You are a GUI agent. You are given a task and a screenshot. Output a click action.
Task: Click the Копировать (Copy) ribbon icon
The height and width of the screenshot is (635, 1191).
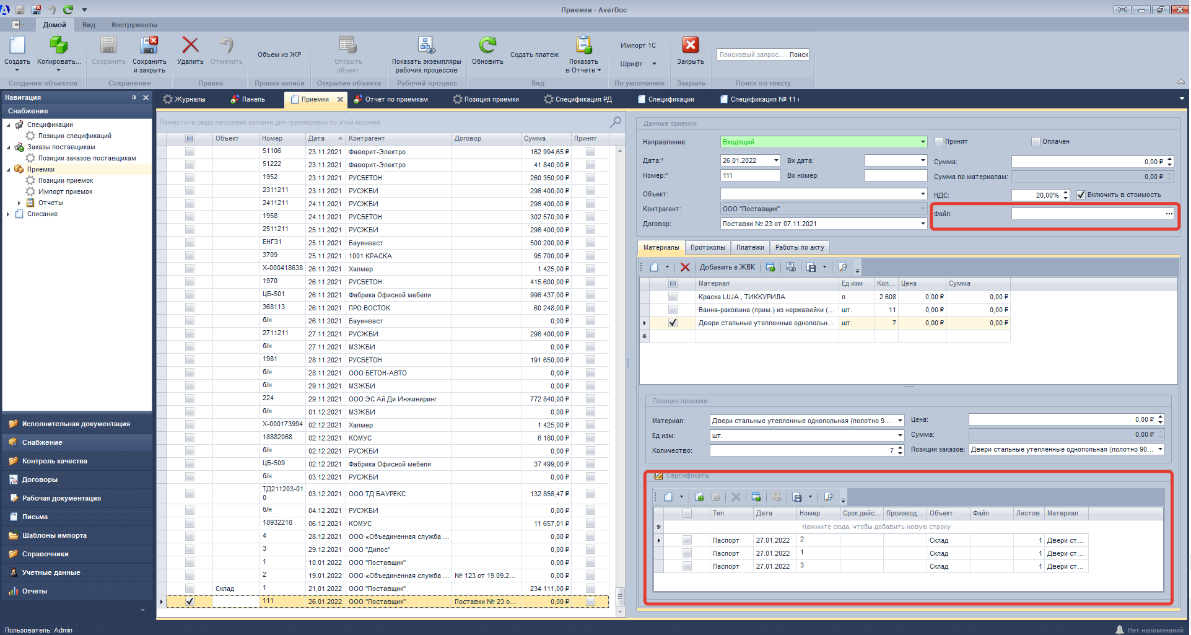tap(58, 46)
